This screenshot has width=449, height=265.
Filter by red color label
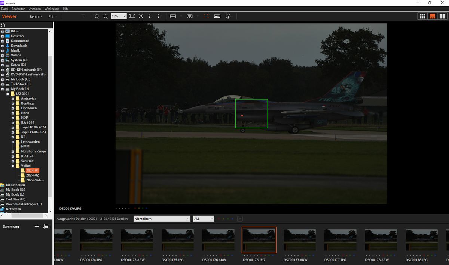click(x=219, y=219)
